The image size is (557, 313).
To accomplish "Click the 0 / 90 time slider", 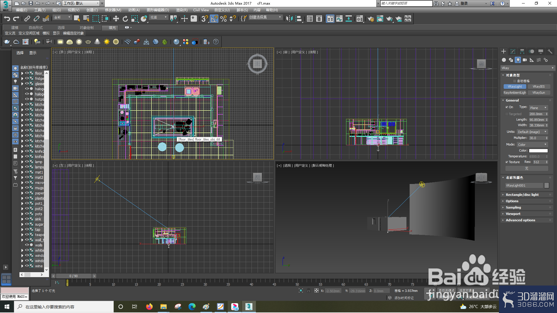I will [74, 276].
